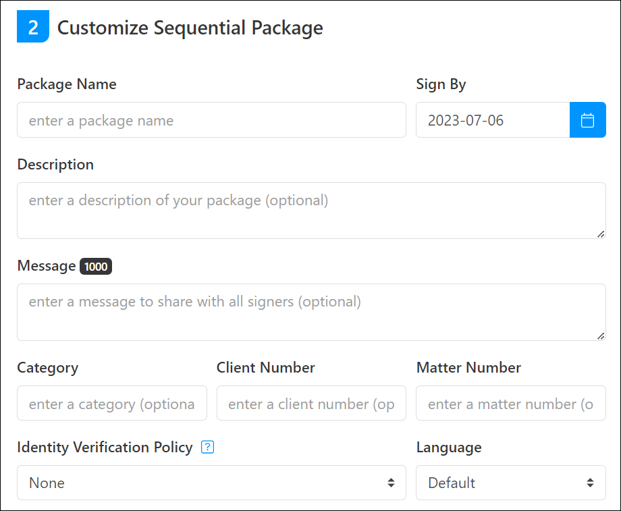Image resolution: width=621 pixels, height=511 pixels.
Task: Click the help icon beside Identity Verification Policy
Action: click(x=207, y=447)
